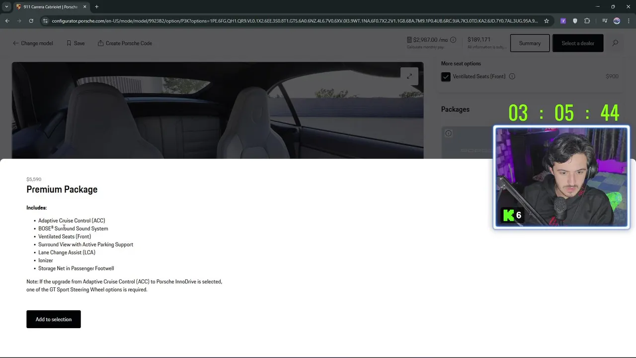Click Storage Net in Passenger Footwell item
This screenshot has width=636, height=358.
(76, 268)
